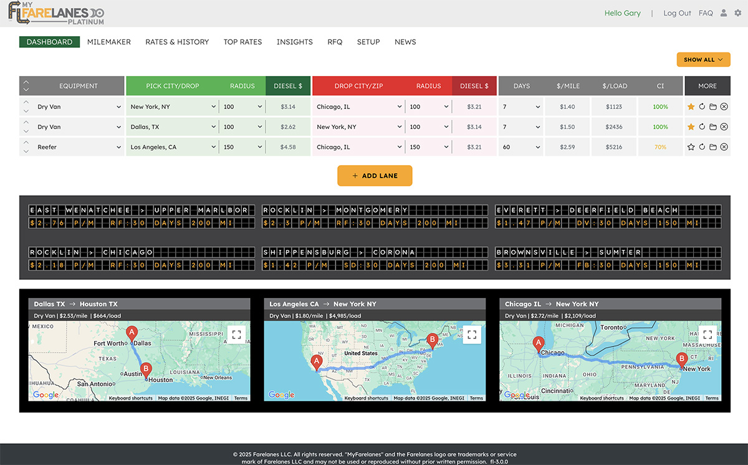The image size is (748, 465).
Task: Click the Log Out link
Action: tap(677, 13)
